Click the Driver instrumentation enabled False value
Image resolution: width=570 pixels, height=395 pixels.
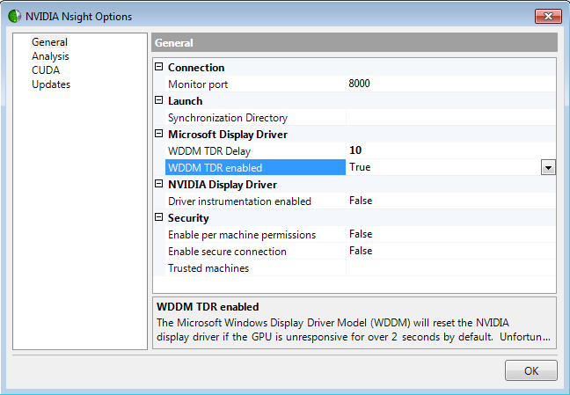450,201
